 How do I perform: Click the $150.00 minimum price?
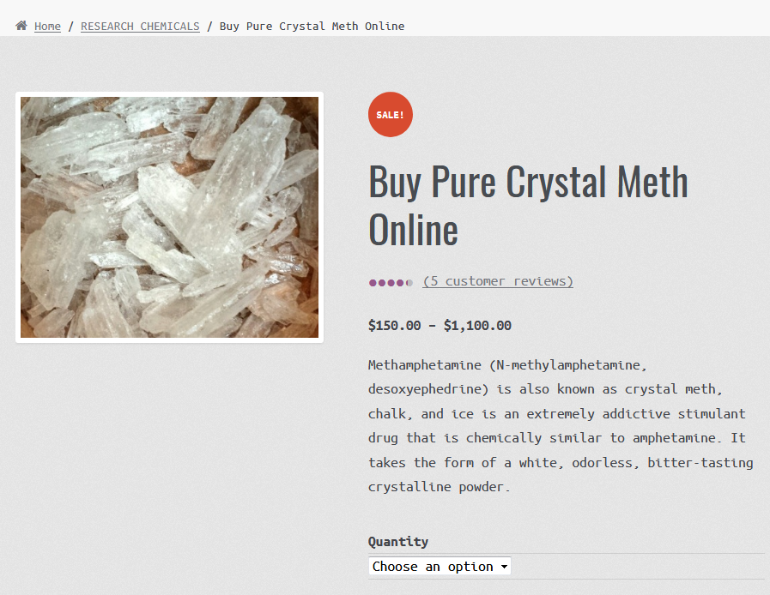click(x=395, y=326)
